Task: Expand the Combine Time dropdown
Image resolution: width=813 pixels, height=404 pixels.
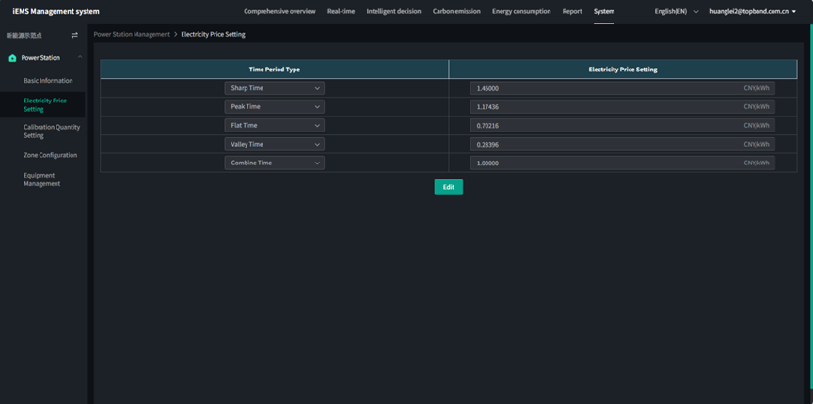Action: tap(275, 163)
